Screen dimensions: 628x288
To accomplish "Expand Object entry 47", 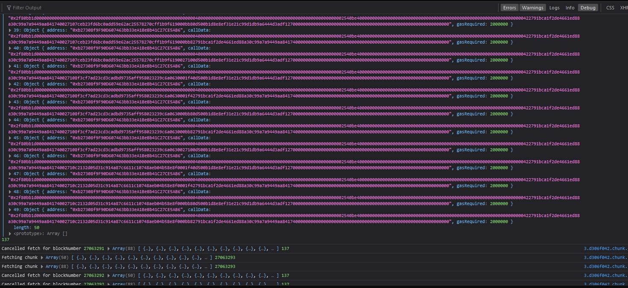I will tap(11, 174).
